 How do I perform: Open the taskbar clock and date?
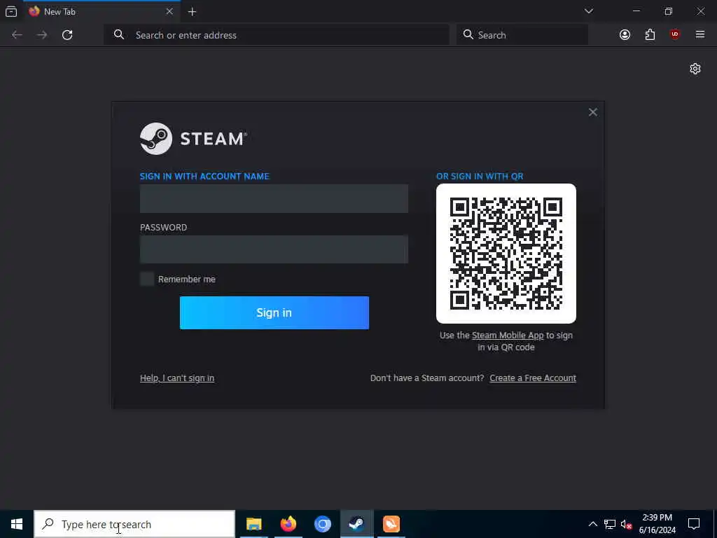tap(657, 524)
